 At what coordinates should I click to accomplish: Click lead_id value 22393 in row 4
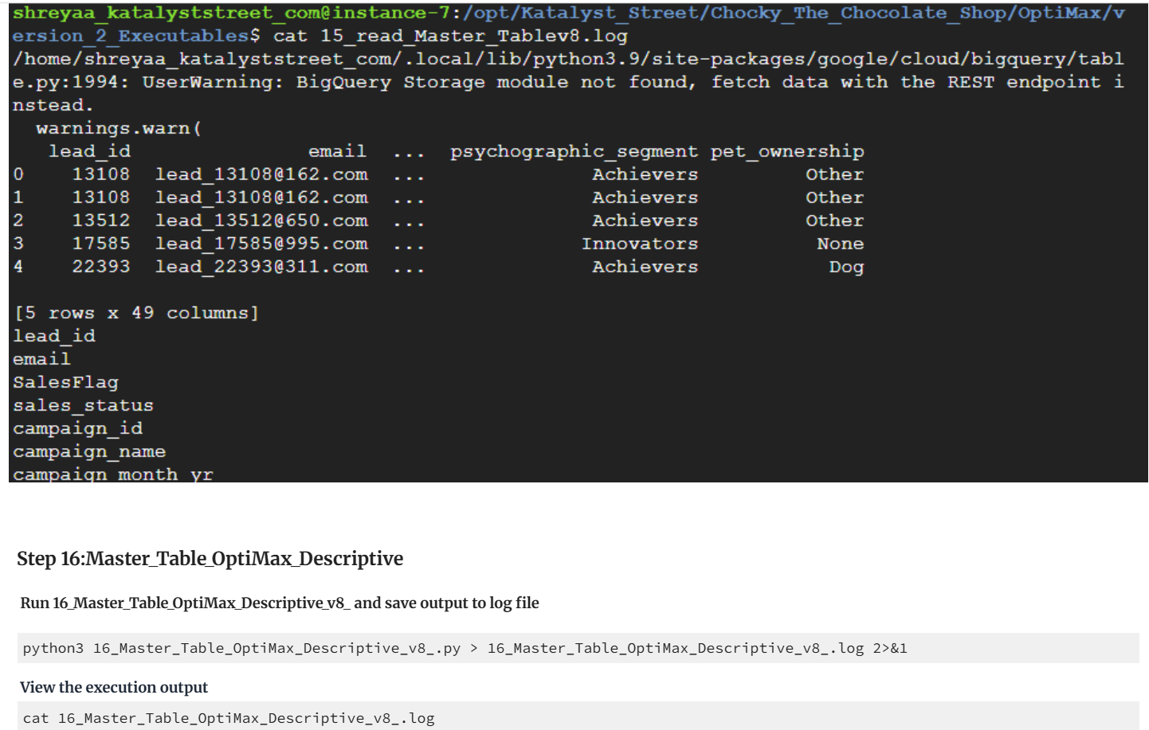click(101, 267)
